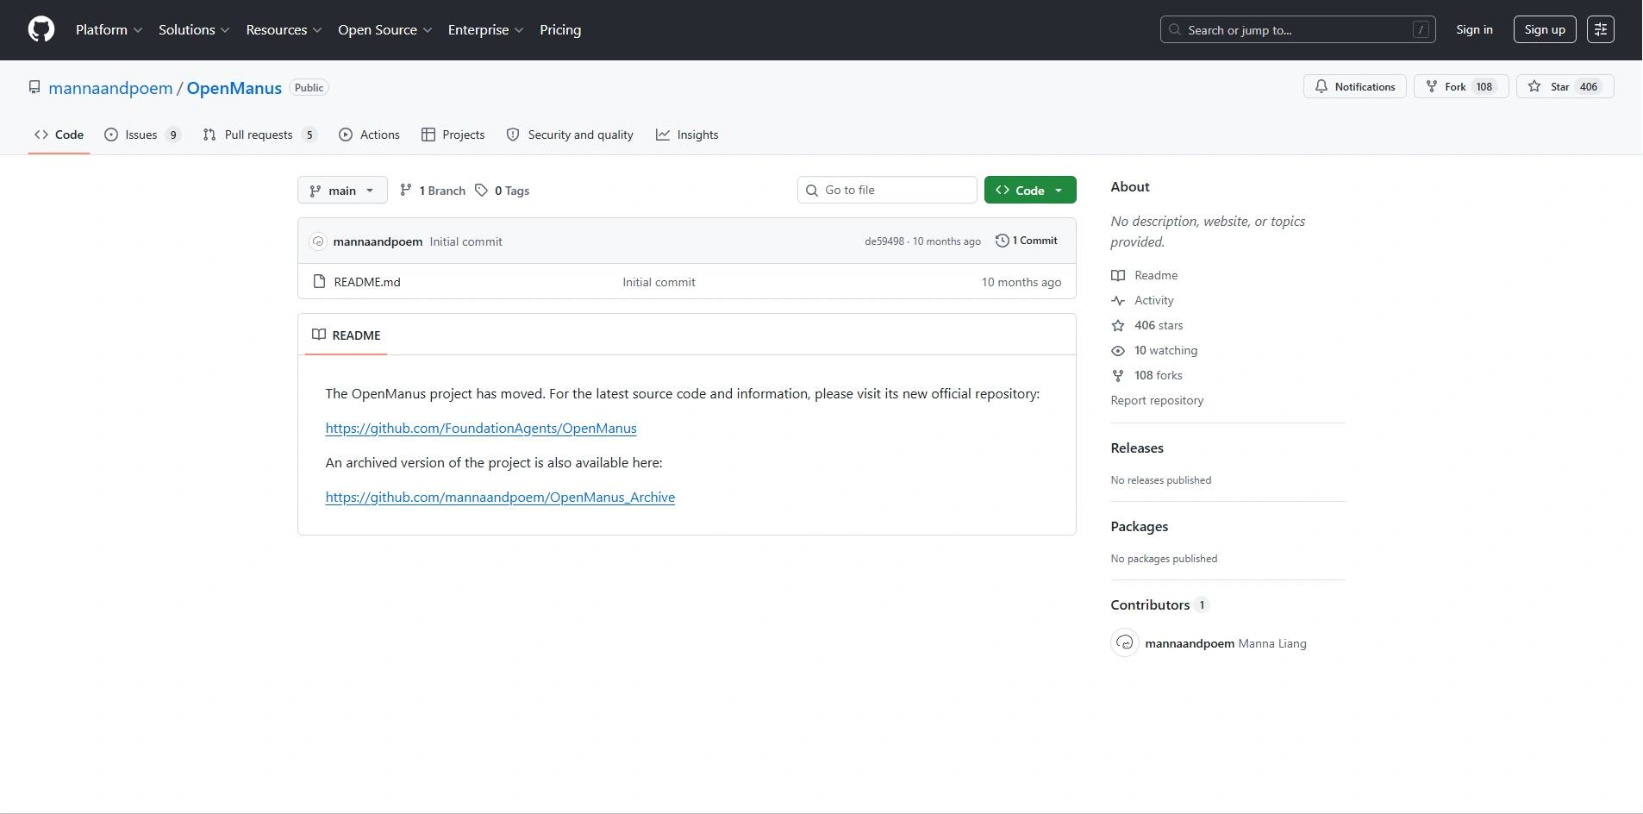Open the Pull requests tab
Screen dimensions: 1643x814
click(x=259, y=135)
